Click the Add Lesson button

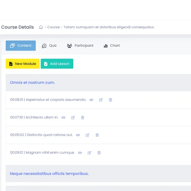point(57,64)
